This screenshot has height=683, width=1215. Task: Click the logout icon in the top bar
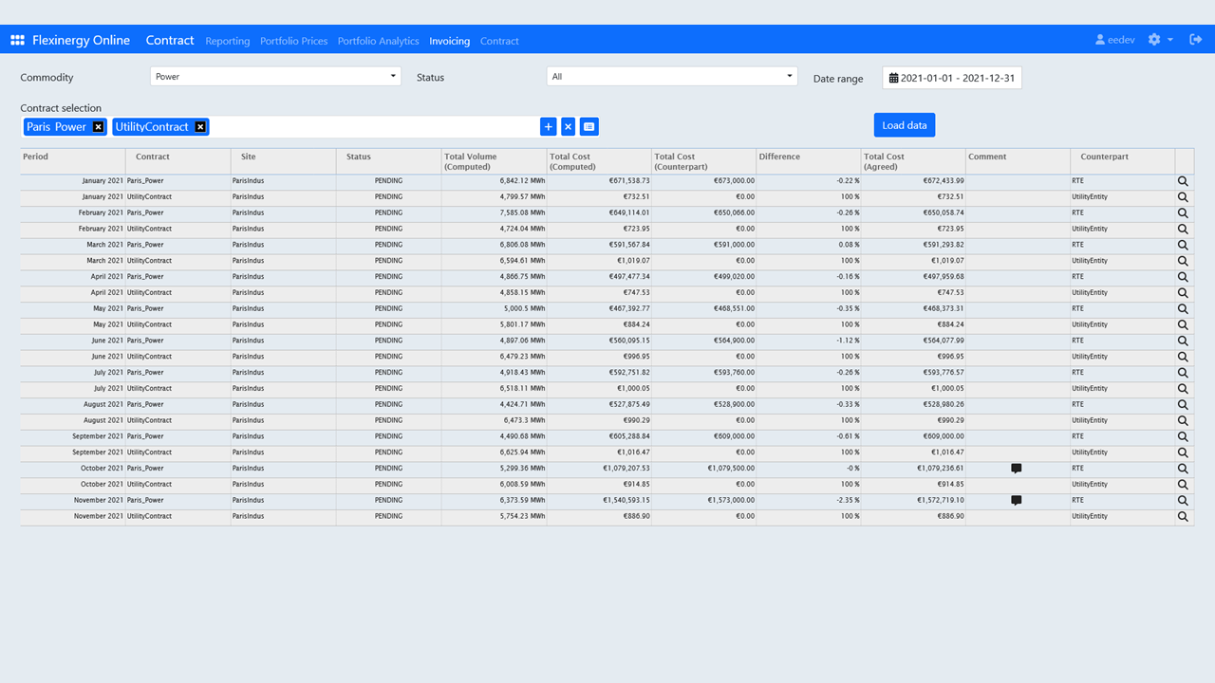1196,40
